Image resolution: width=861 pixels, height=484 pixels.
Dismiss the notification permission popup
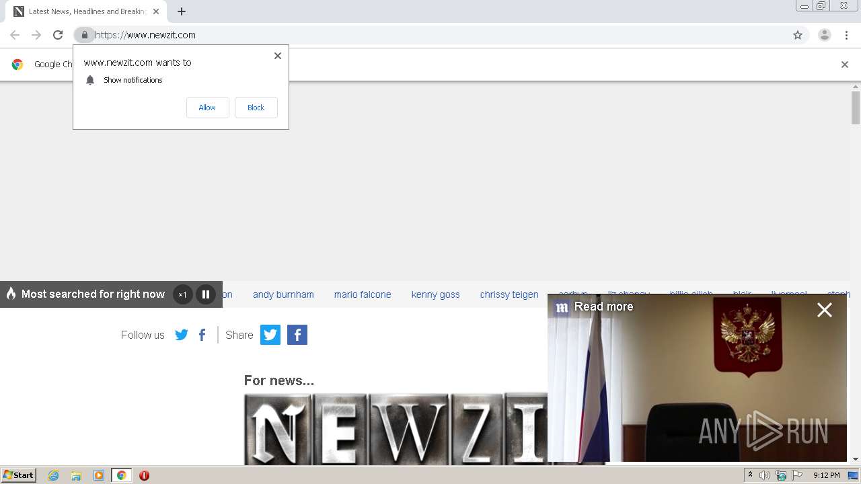pos(278,56)
